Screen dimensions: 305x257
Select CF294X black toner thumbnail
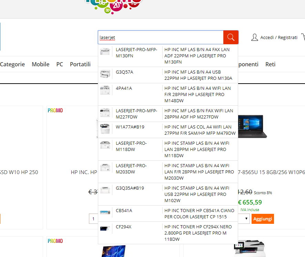(x=105, y=229)
